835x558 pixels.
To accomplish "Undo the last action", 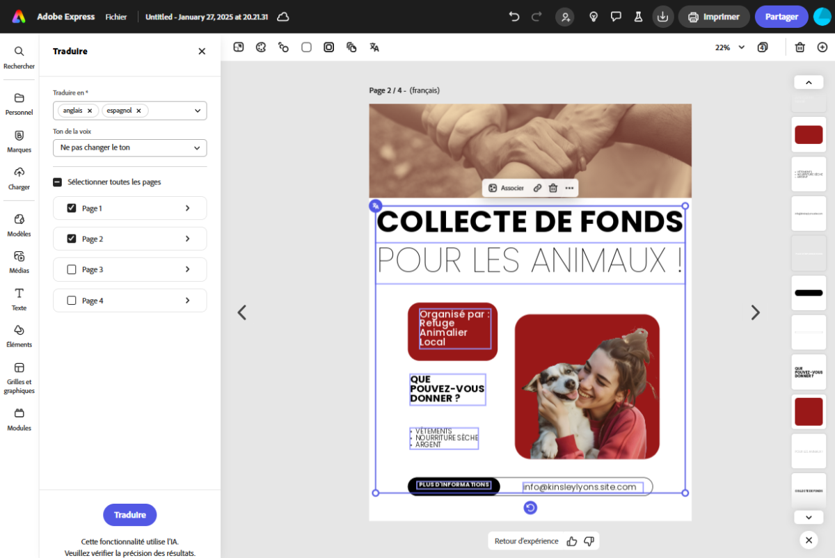I will click(x=514, y=17).
